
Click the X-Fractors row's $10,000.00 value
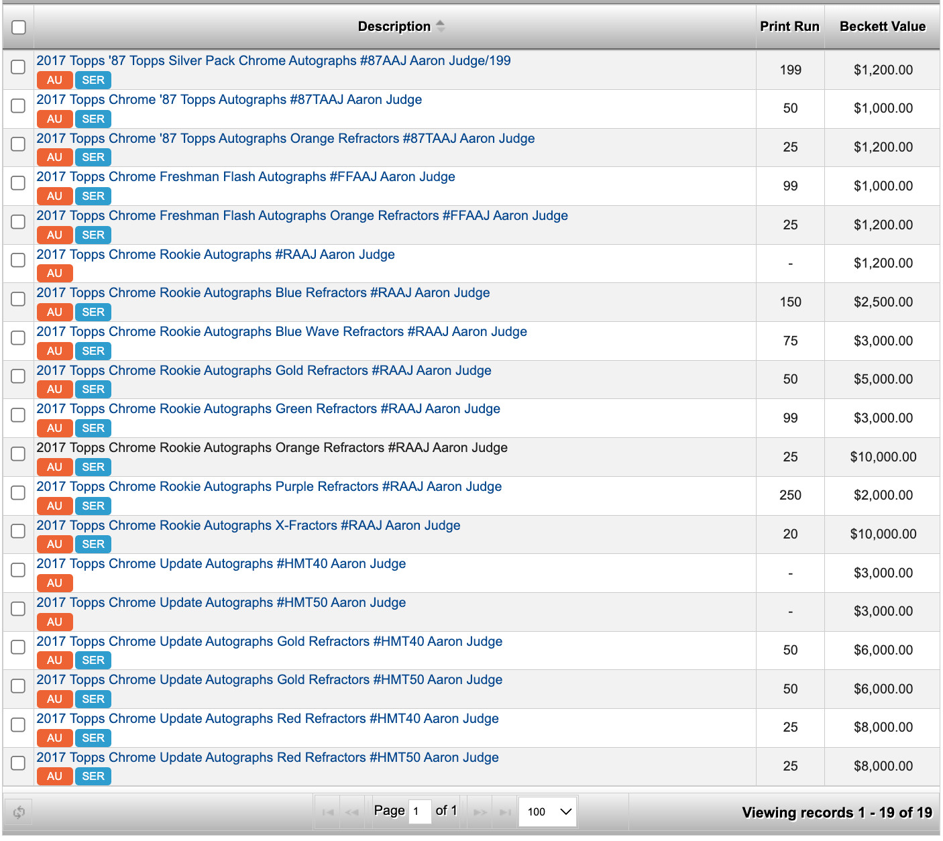tap(883, 534)
